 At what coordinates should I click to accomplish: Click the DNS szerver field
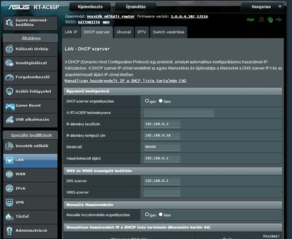162,181
